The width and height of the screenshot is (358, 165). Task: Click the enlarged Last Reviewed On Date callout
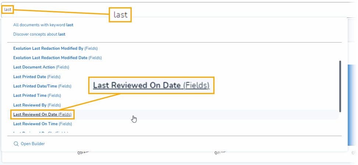151,85
